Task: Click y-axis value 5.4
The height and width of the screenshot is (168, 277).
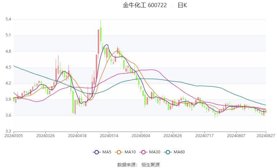Action: click(8, 19)
